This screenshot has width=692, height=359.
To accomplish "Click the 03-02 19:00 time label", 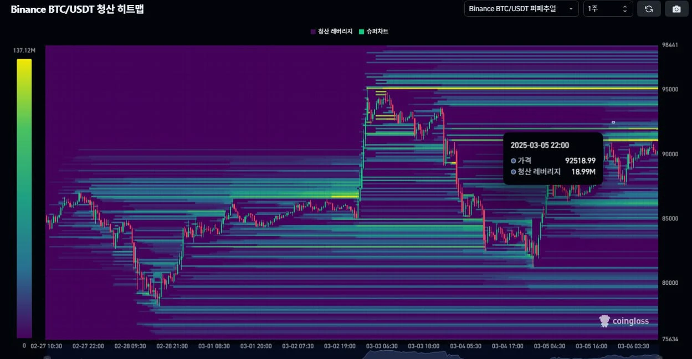I will (x=340, y=346).
